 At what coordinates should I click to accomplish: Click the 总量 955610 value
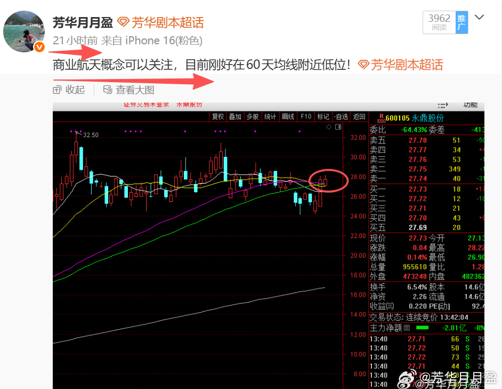(x=415, y=267)
